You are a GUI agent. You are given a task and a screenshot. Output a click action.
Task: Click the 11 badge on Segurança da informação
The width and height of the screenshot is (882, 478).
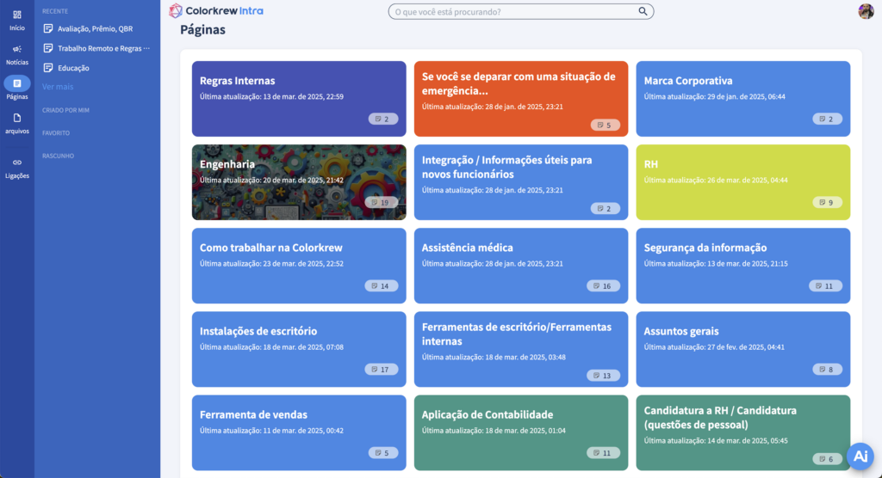coord(826,286)
